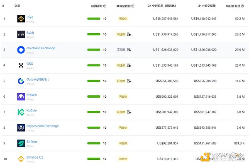The image size is (249, 166).
Task: Open the reserve document icon in Coinbase row
Action: coord(129,50)
